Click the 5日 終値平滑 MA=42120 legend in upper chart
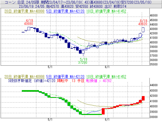 coord(65,11)
